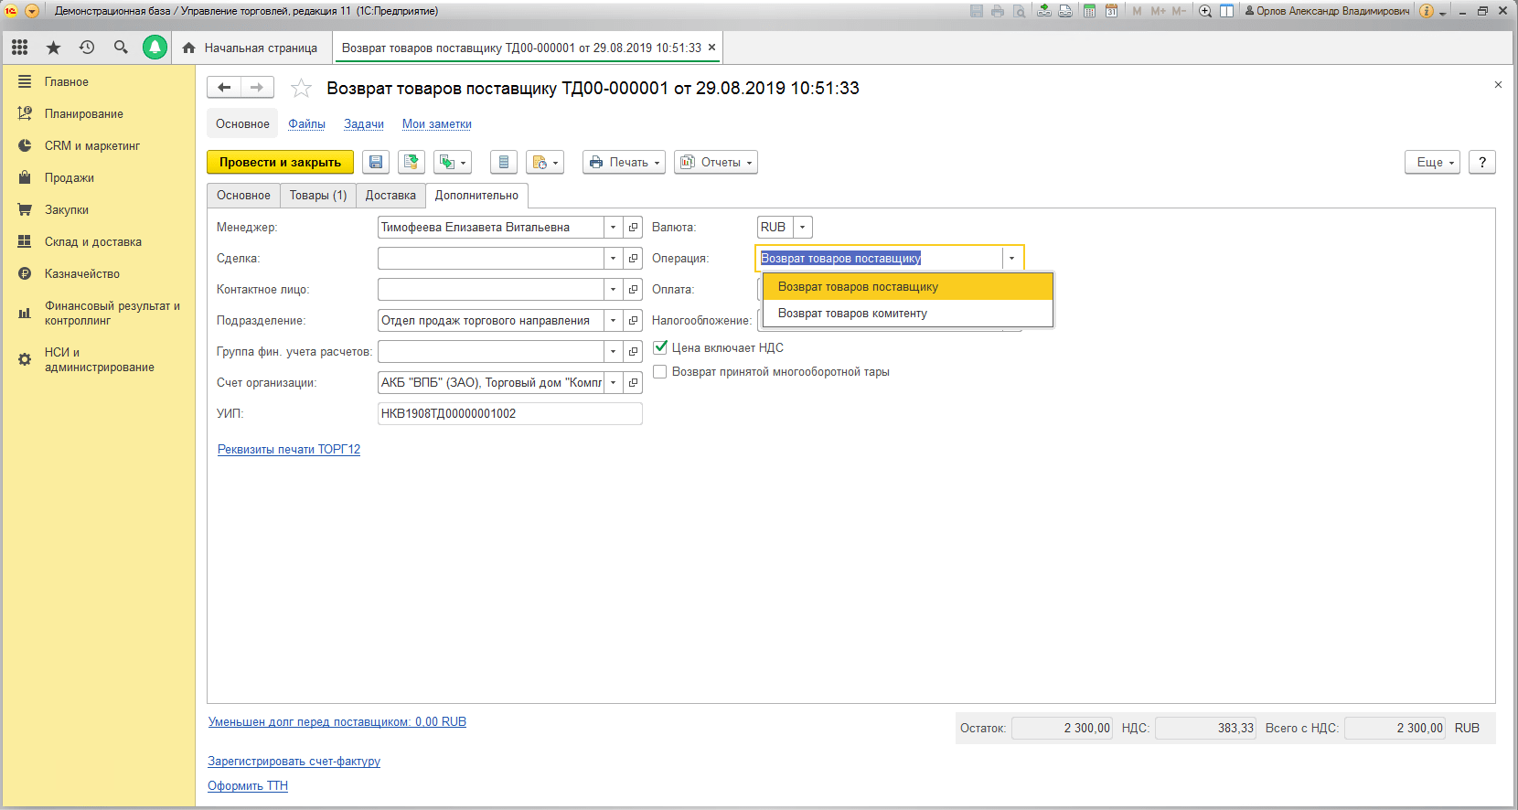Viewport: 1518px width, 810px height.
Task: Select Возврат товаров поставщику list option
Action: point(908,287)
